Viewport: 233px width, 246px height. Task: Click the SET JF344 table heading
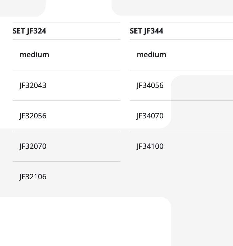[x=146, y=31]
